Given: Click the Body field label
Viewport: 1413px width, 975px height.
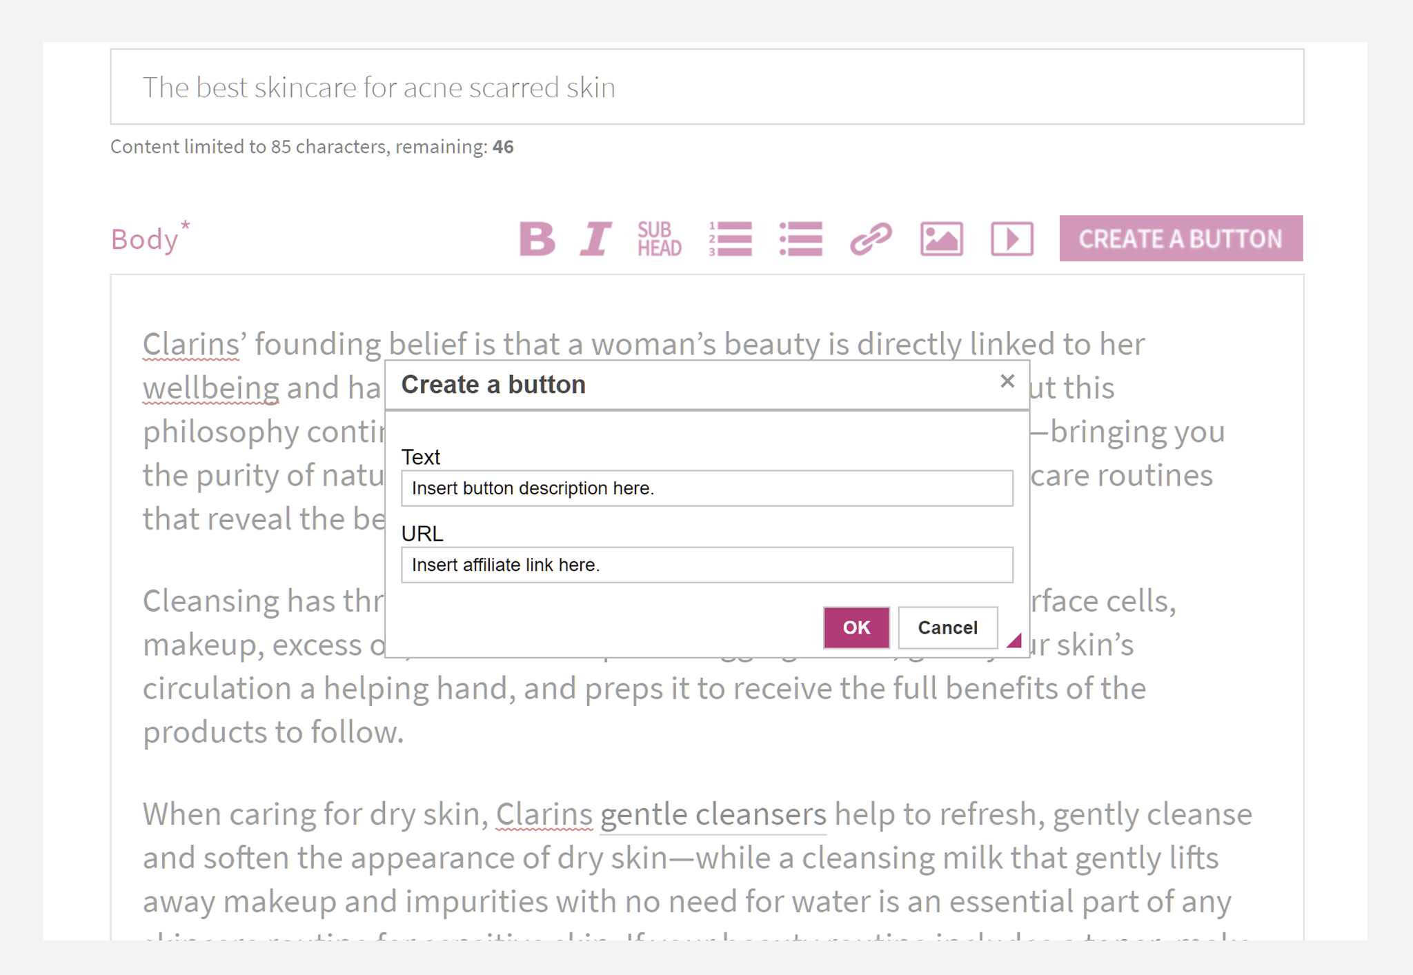Looking at the screenshot, I should coord(150,238).
